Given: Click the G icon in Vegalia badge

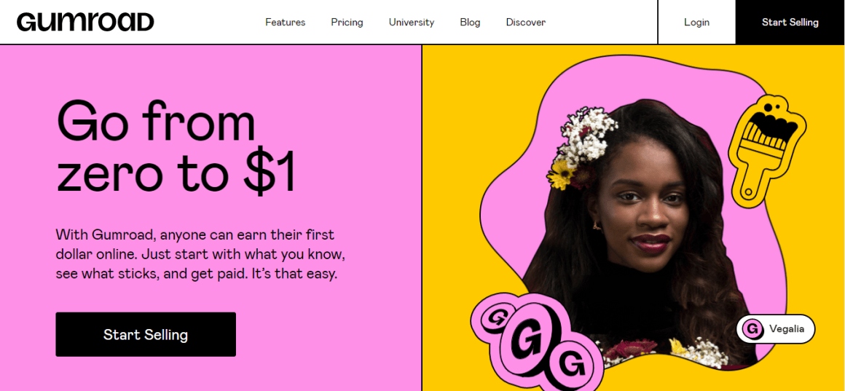Looking at the screenshot, I should coord(752,328).
